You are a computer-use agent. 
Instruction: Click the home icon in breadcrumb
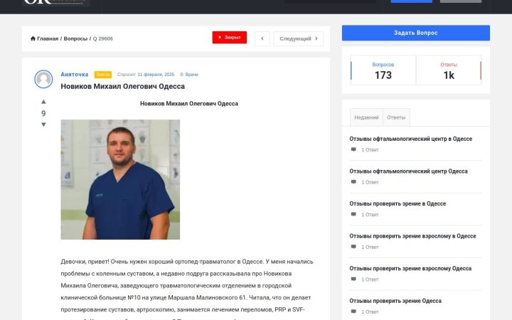click(33, 38)
